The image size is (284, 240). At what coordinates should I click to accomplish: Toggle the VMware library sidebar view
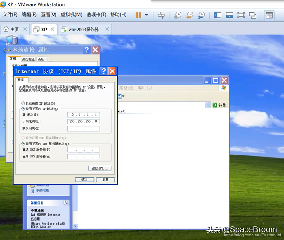tap(218, 15)
